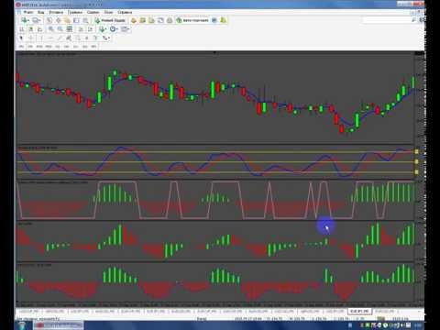Image resolution: width=440 pixels, height=330 pixels.
Task: Zoom in on the chart
Action: click(x=51, y=29)
